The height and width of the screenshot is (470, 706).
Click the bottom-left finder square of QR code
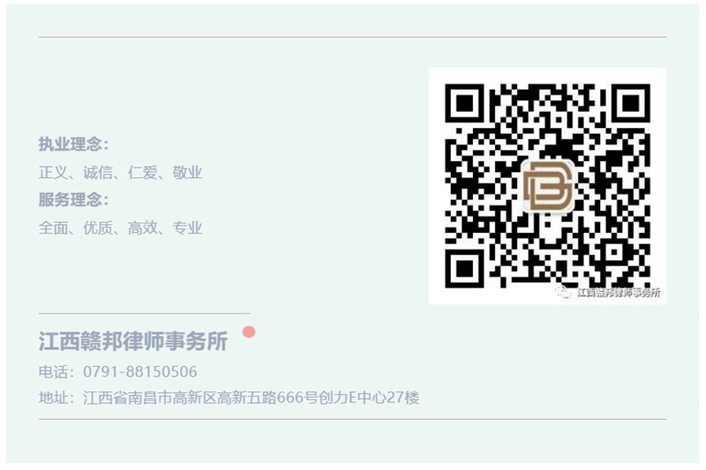[464, 269]
